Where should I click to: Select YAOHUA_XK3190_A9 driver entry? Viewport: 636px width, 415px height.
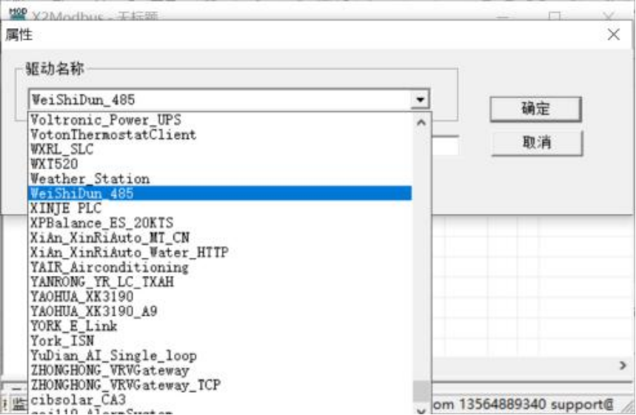pos(220,311)
